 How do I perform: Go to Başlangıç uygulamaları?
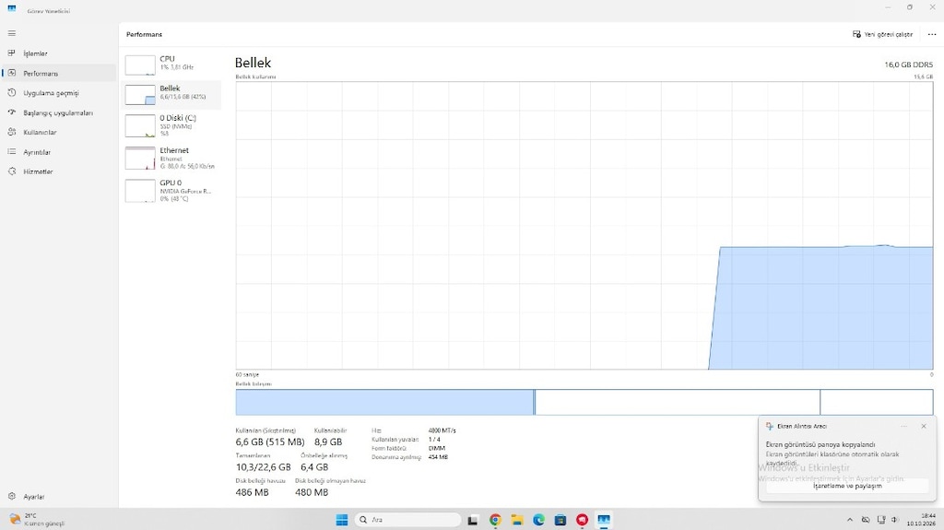click(58, 112)
